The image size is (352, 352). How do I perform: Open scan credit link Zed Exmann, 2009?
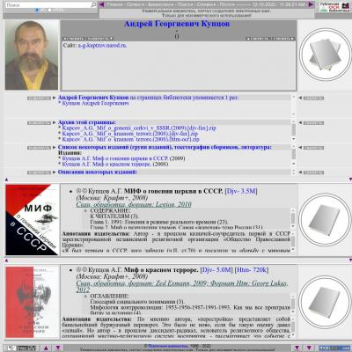pos(182,287)
